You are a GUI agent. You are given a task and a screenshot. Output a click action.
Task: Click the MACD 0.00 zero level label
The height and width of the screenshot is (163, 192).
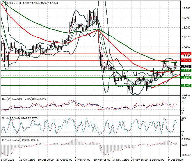pos(184,145)
